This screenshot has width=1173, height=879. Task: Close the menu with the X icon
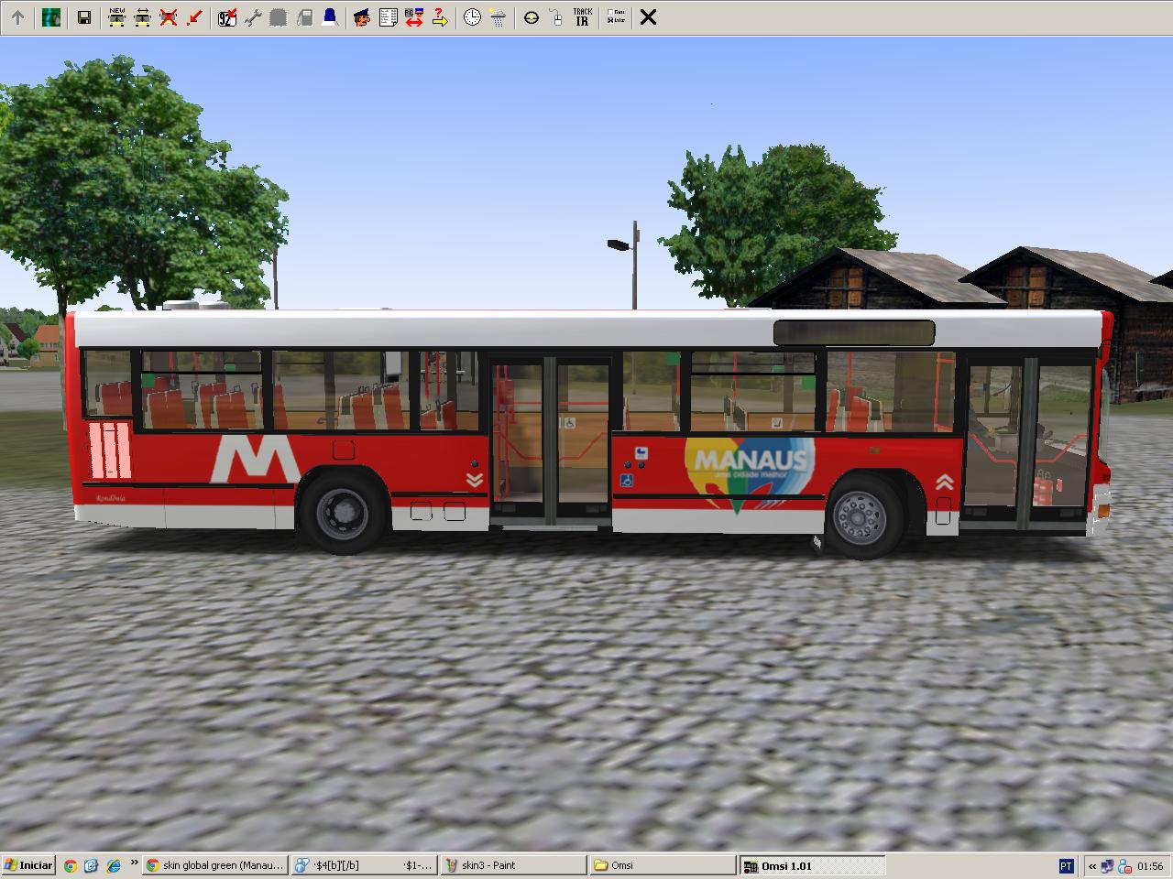[648, 16]
